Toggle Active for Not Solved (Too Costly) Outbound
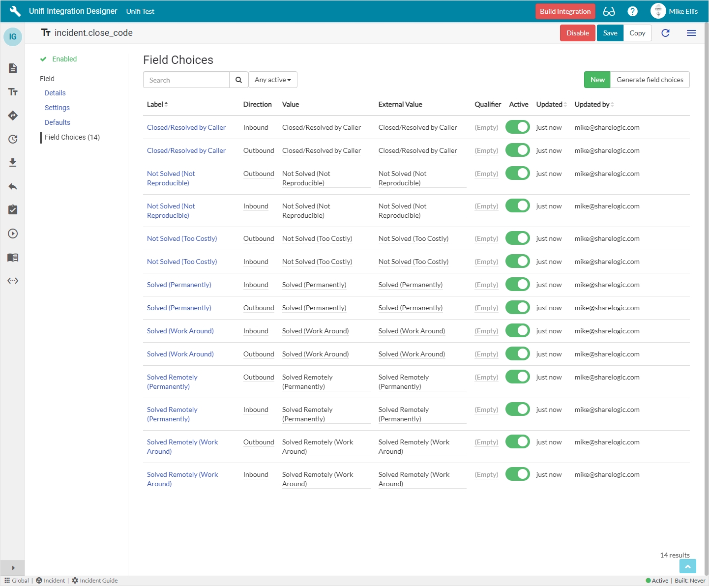The height and width of the screenshot is (586, 709). (x=517, y=238)
